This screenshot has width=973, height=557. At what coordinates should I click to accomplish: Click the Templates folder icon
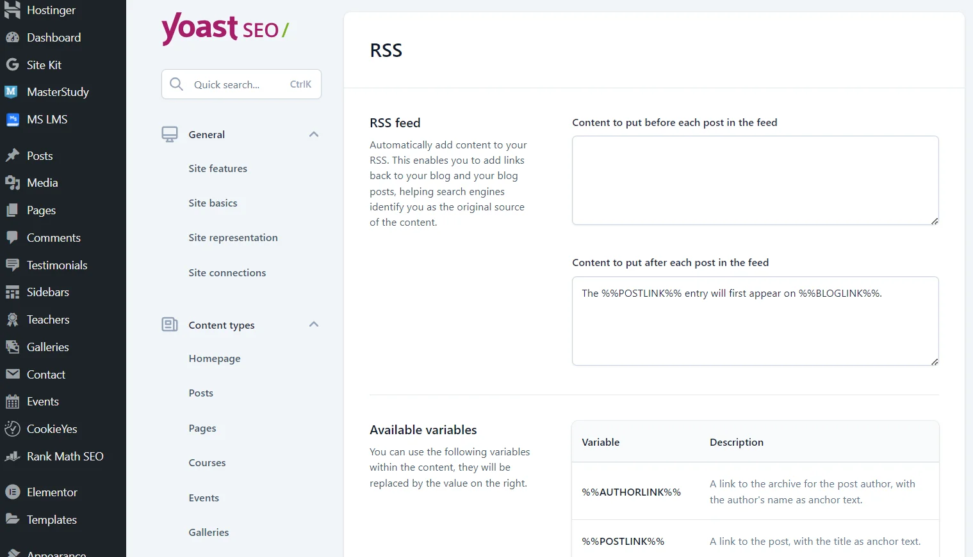[x=12, y=519]
